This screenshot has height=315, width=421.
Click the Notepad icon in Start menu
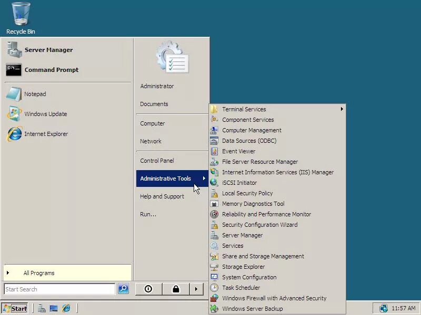tap(14, 94)
